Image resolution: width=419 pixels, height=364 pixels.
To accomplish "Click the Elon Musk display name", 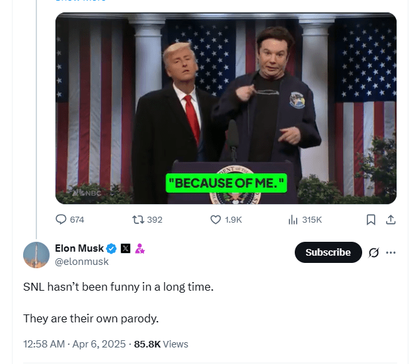I will click(79, 248).
